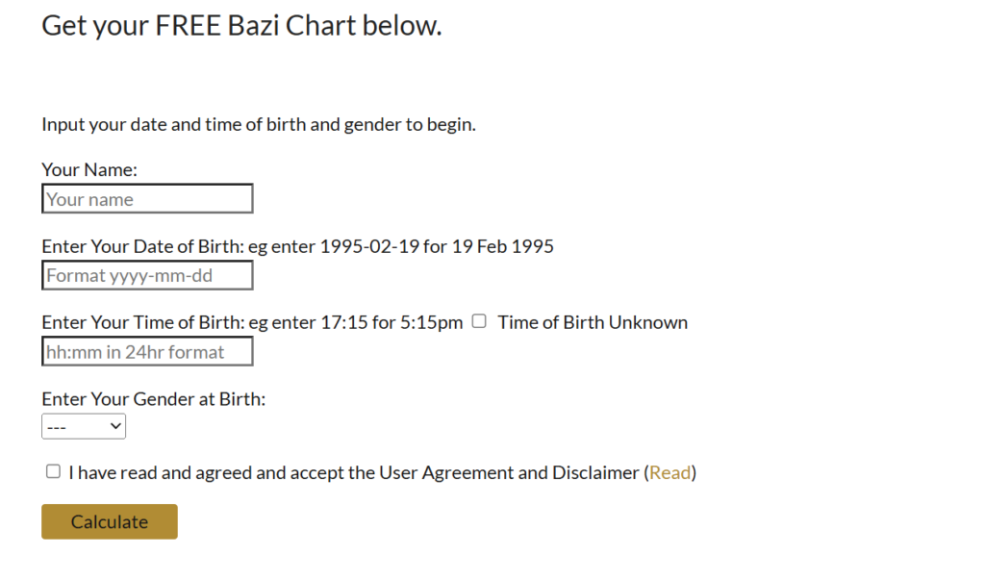Click the 'User Agreement and Disclaimer' phrase

pyautogui.click(x=509, y=472)
